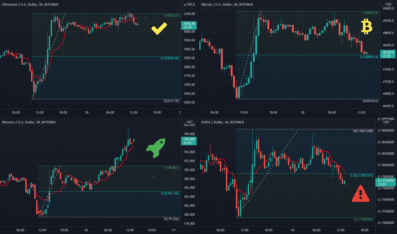Click the 178.000 tick on Monero price axis

tap(190, 223)
